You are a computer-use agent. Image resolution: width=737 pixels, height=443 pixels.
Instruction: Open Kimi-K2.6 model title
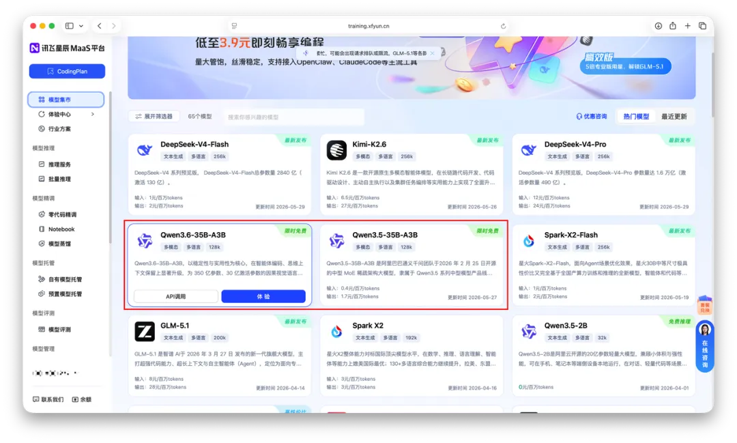pyautogui.click(x=369, y=145)
